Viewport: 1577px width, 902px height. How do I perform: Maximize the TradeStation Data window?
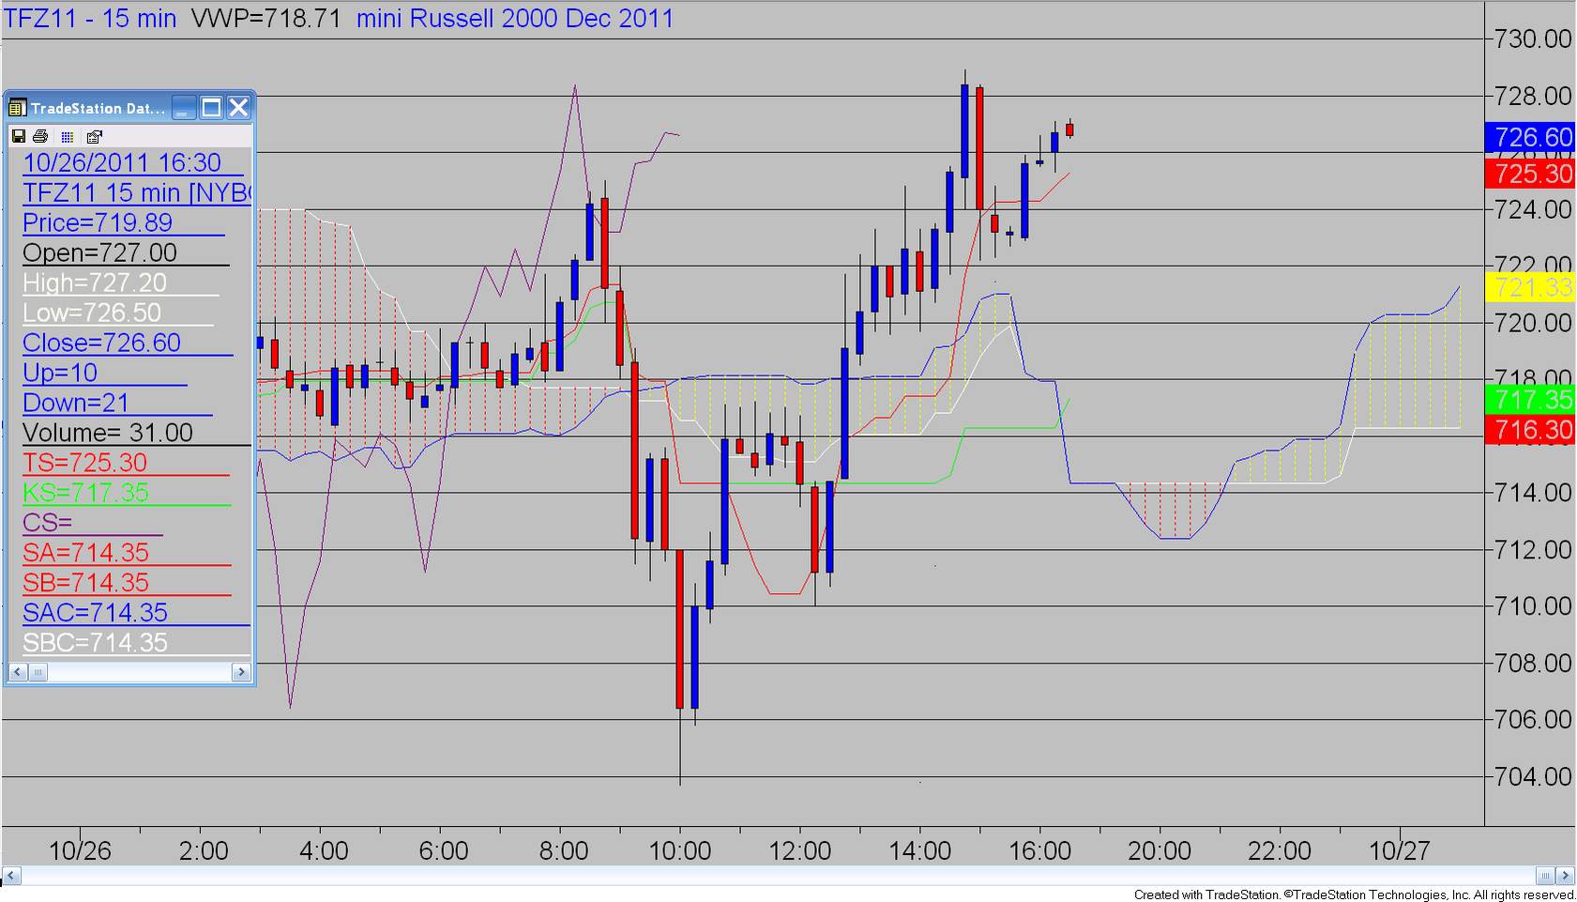[212, 108]
